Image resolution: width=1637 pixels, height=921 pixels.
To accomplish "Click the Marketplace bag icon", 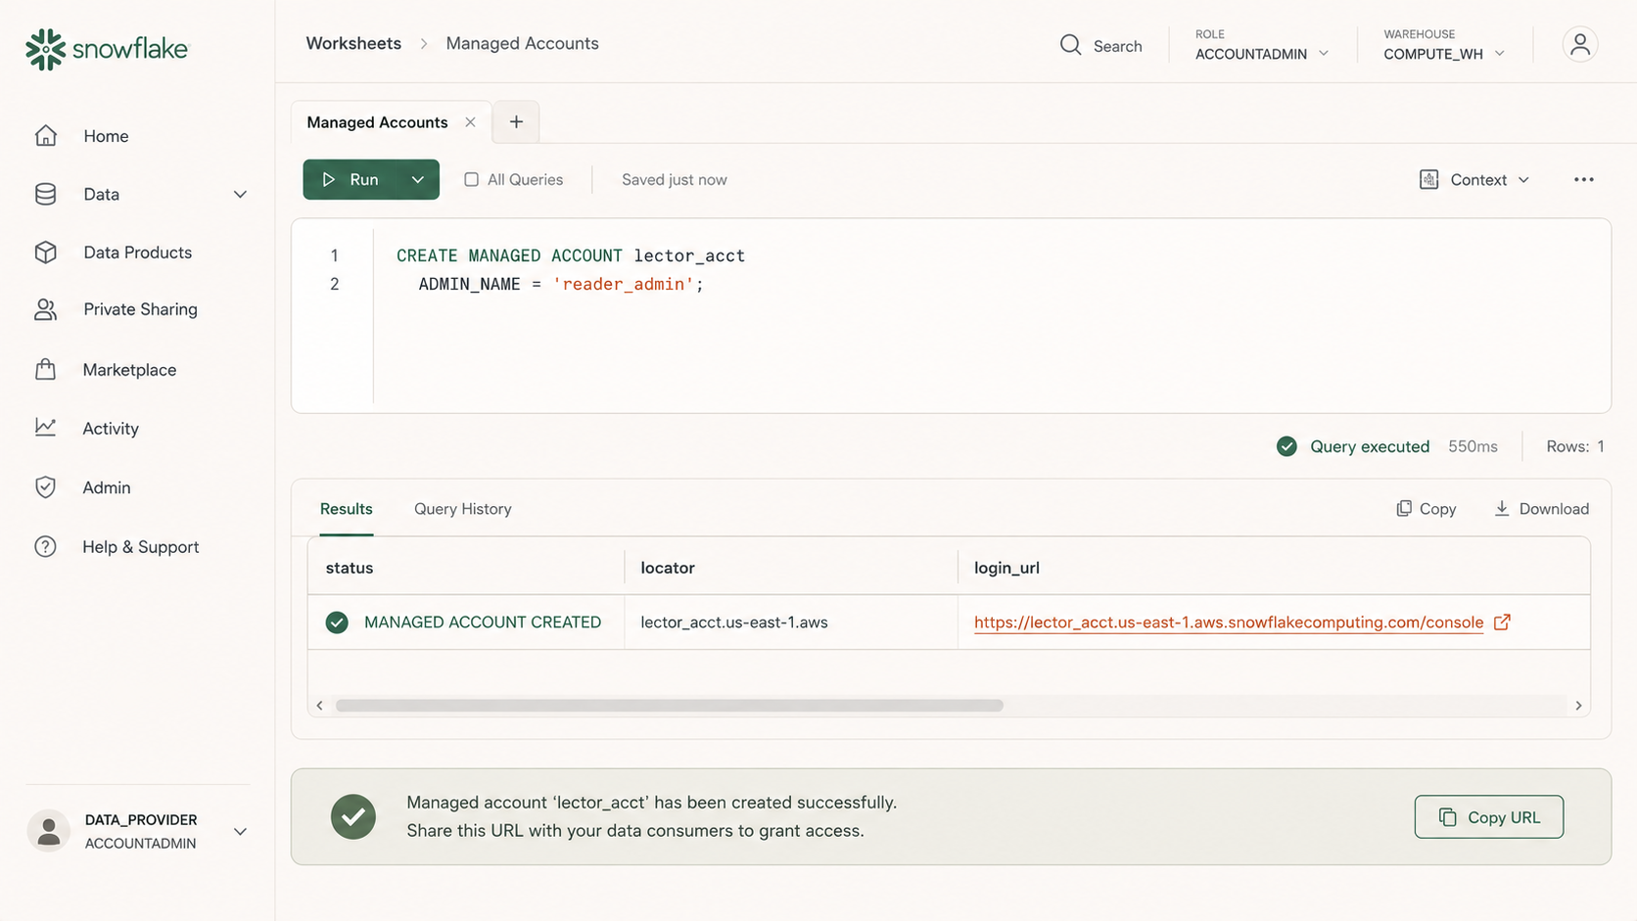I will pos(46,369).
